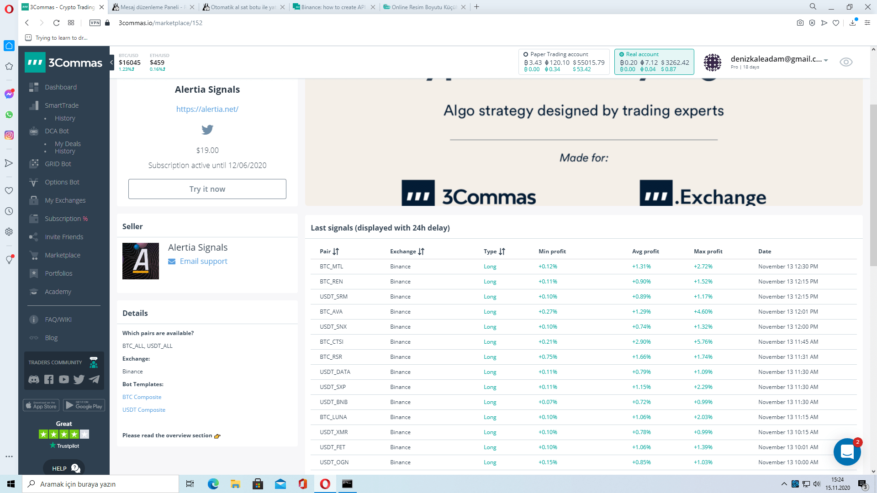
Task: Open the taskbar Mail app
Action: (280, 484)
